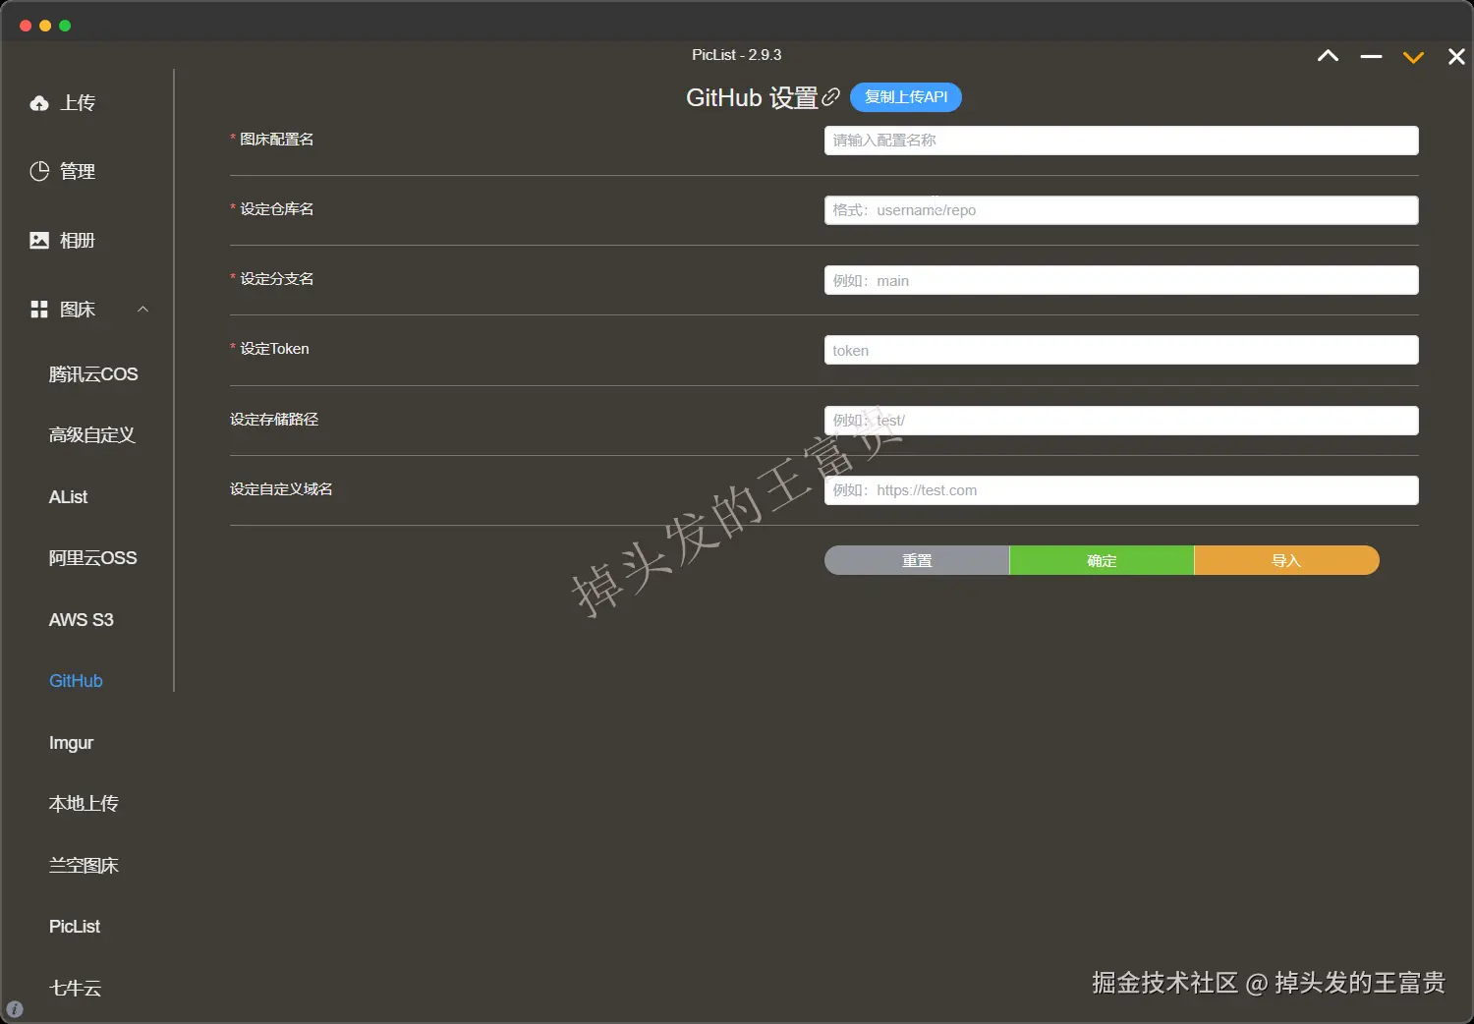Click the white up-arrow window icon

coord(1328,56)
